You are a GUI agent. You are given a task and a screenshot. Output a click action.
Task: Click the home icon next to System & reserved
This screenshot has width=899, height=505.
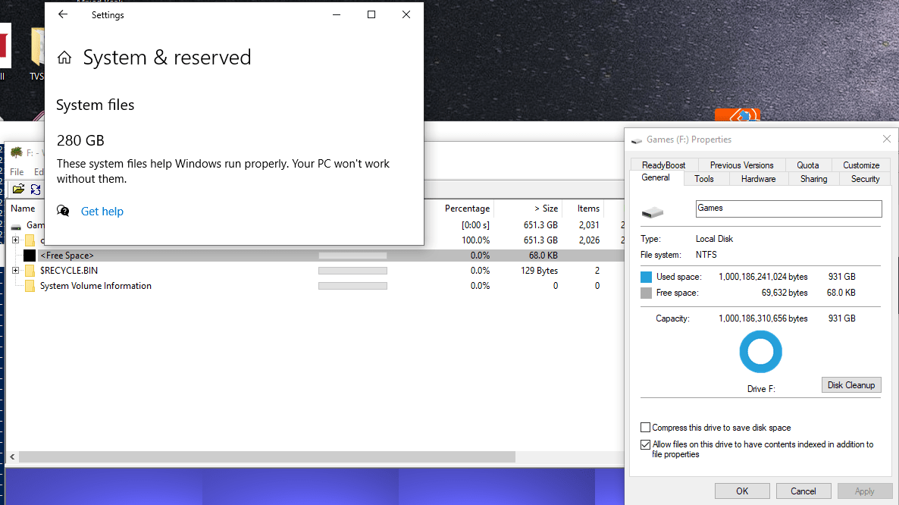coord(65,56)
